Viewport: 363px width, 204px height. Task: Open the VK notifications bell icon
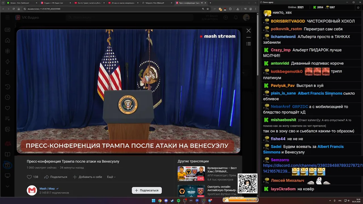[236, 18]
